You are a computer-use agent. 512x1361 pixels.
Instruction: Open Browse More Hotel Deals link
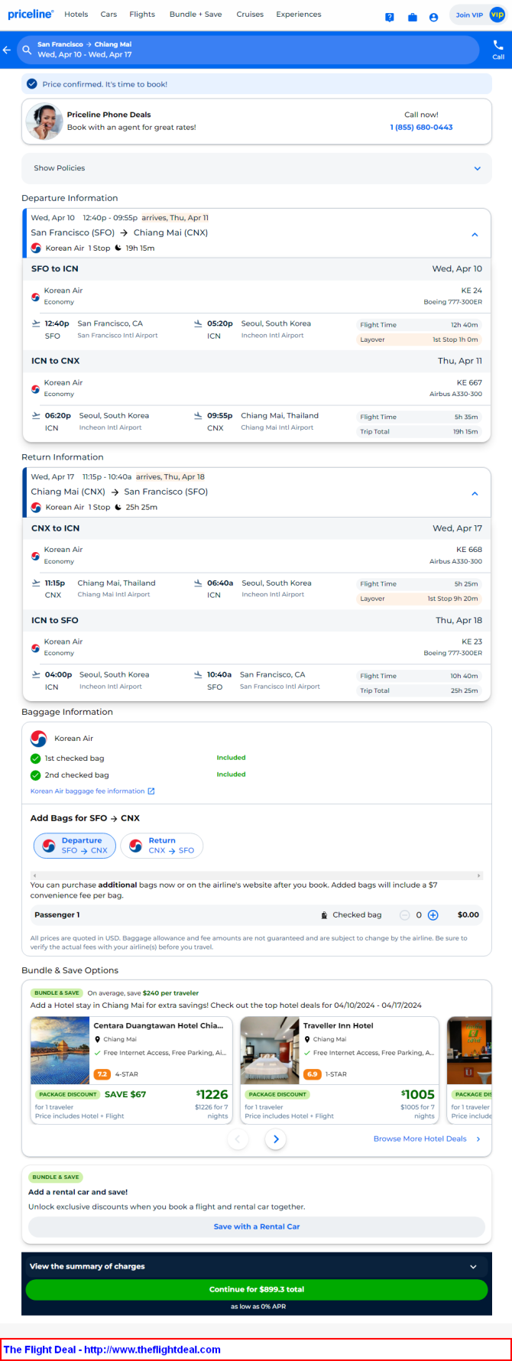pos(427,1139)
